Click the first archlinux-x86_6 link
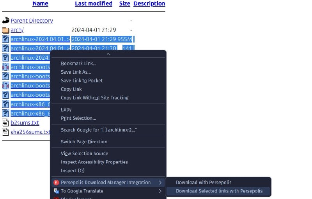 (x=30, y=104)
